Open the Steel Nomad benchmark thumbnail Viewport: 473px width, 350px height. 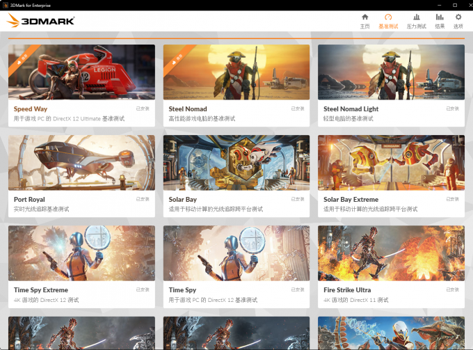[236, 72]
